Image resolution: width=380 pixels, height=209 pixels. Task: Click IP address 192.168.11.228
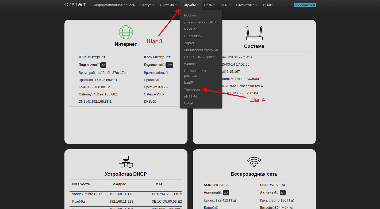coord(121,202)
